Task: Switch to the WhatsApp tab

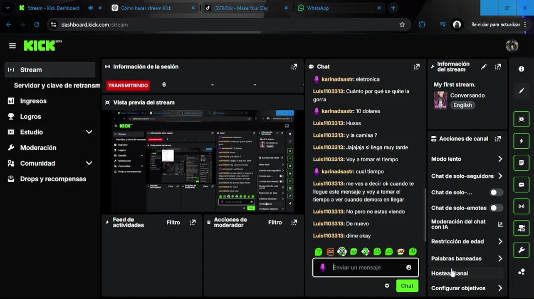Action: point(318,8)
